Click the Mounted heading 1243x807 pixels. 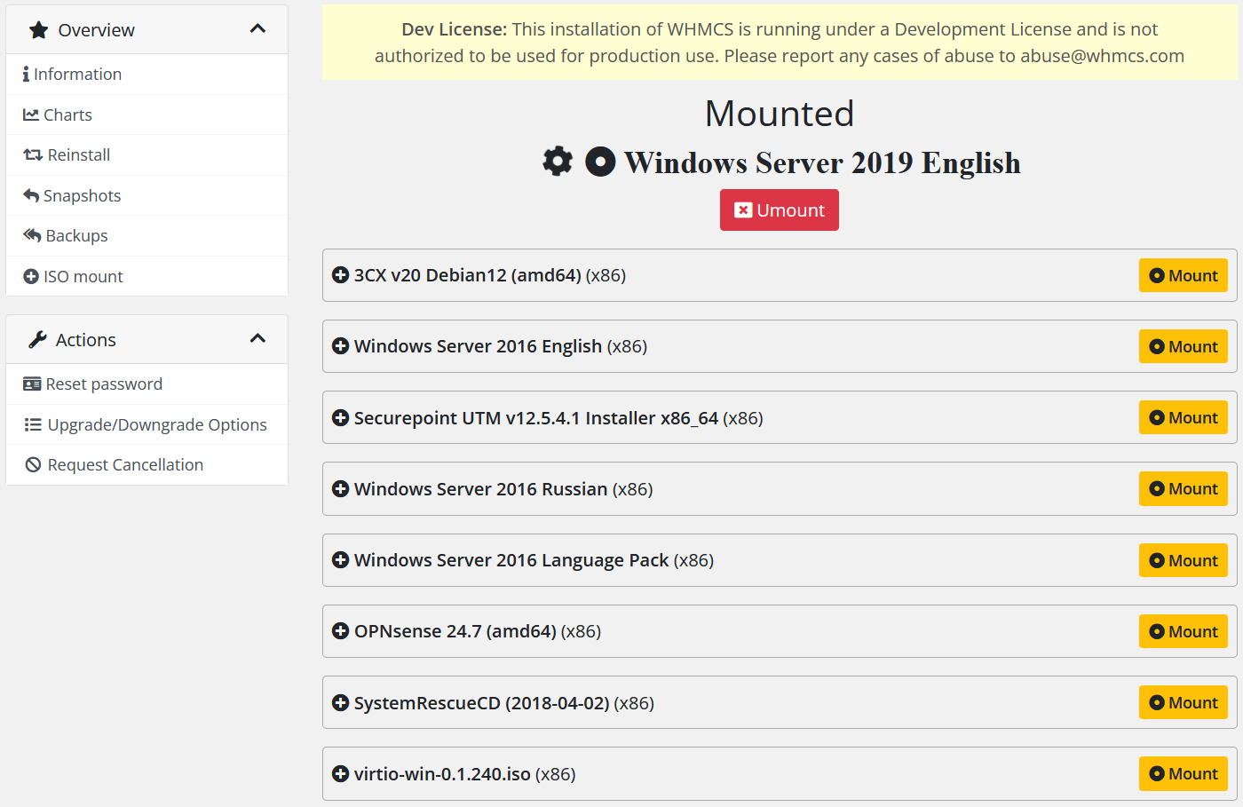click(780, 114)
